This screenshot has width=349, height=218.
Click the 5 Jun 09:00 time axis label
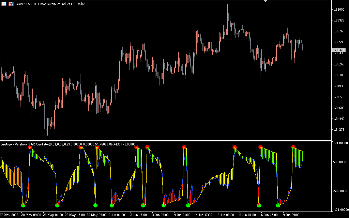pos(226,215)
